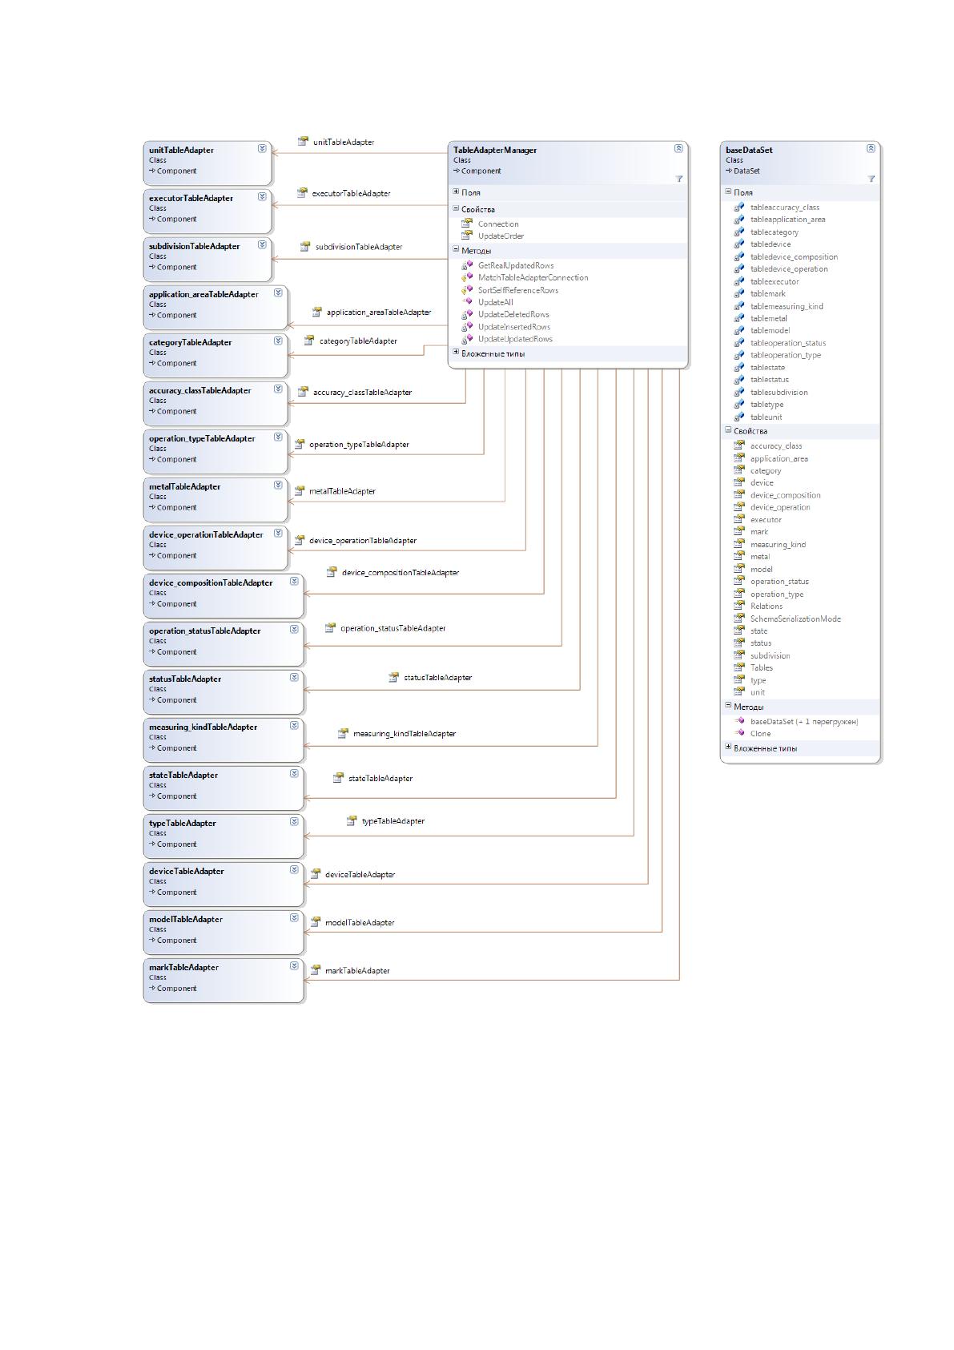Image resolution: width=954 pixels, height=1350 pixels.
Task: Click the method icon beside UpdateAll
Action: tap(467, 302)
